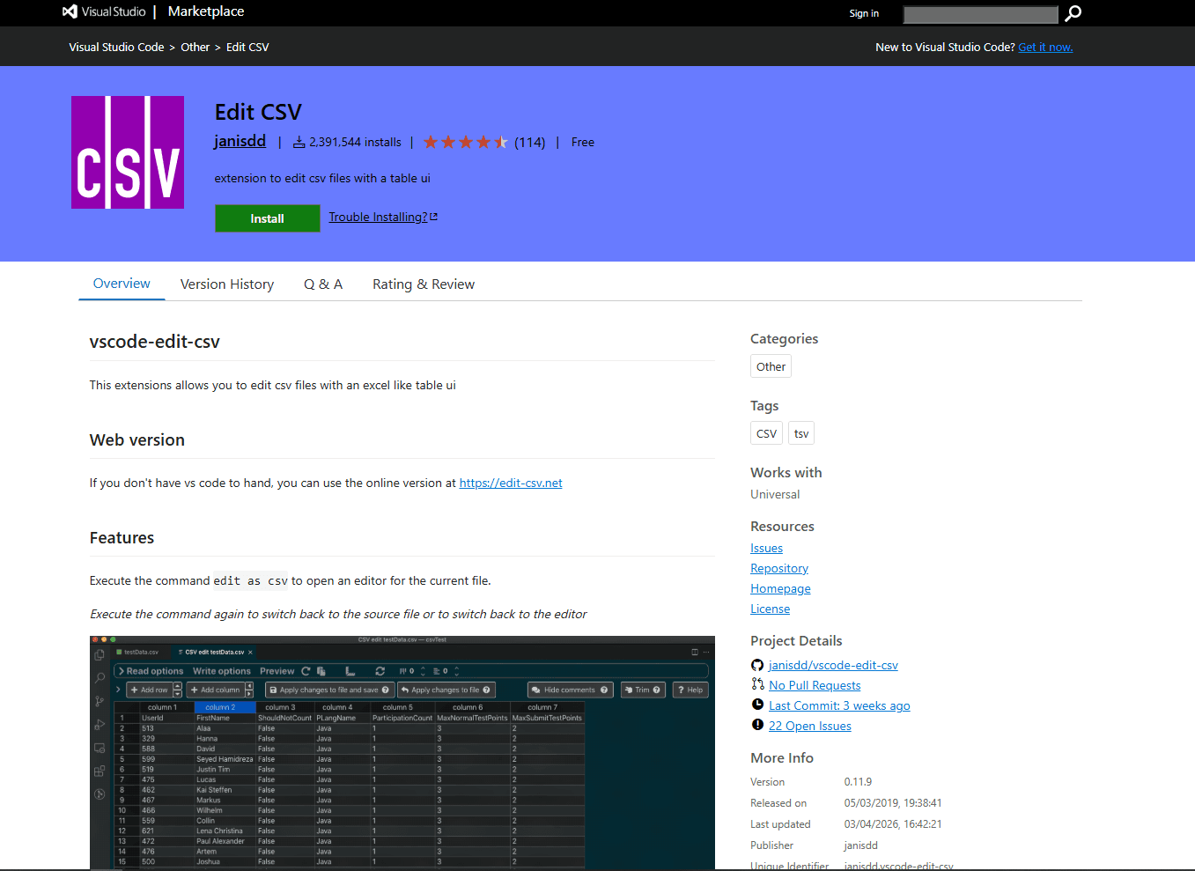Open the Trouble Installing link
This screenshot has width=1195, height=871.
tap(378, 217)
